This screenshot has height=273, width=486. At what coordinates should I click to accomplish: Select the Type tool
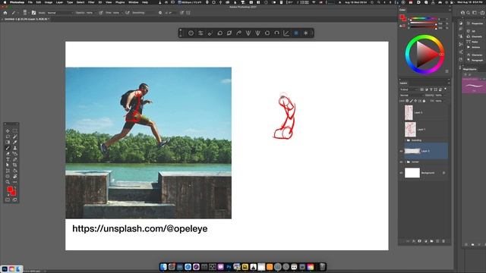coord(8,159)
